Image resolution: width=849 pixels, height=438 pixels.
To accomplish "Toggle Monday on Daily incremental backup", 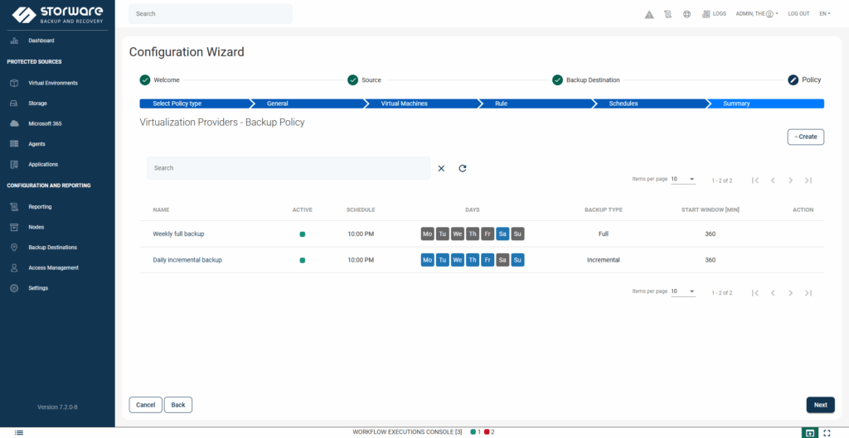I will click(427, 260).
